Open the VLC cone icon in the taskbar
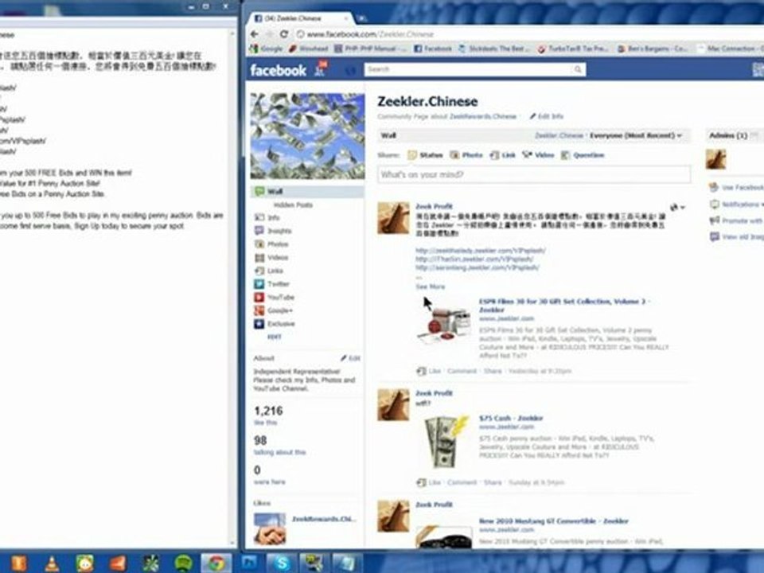This screenshot has width=764, height=573. point(52,563)
